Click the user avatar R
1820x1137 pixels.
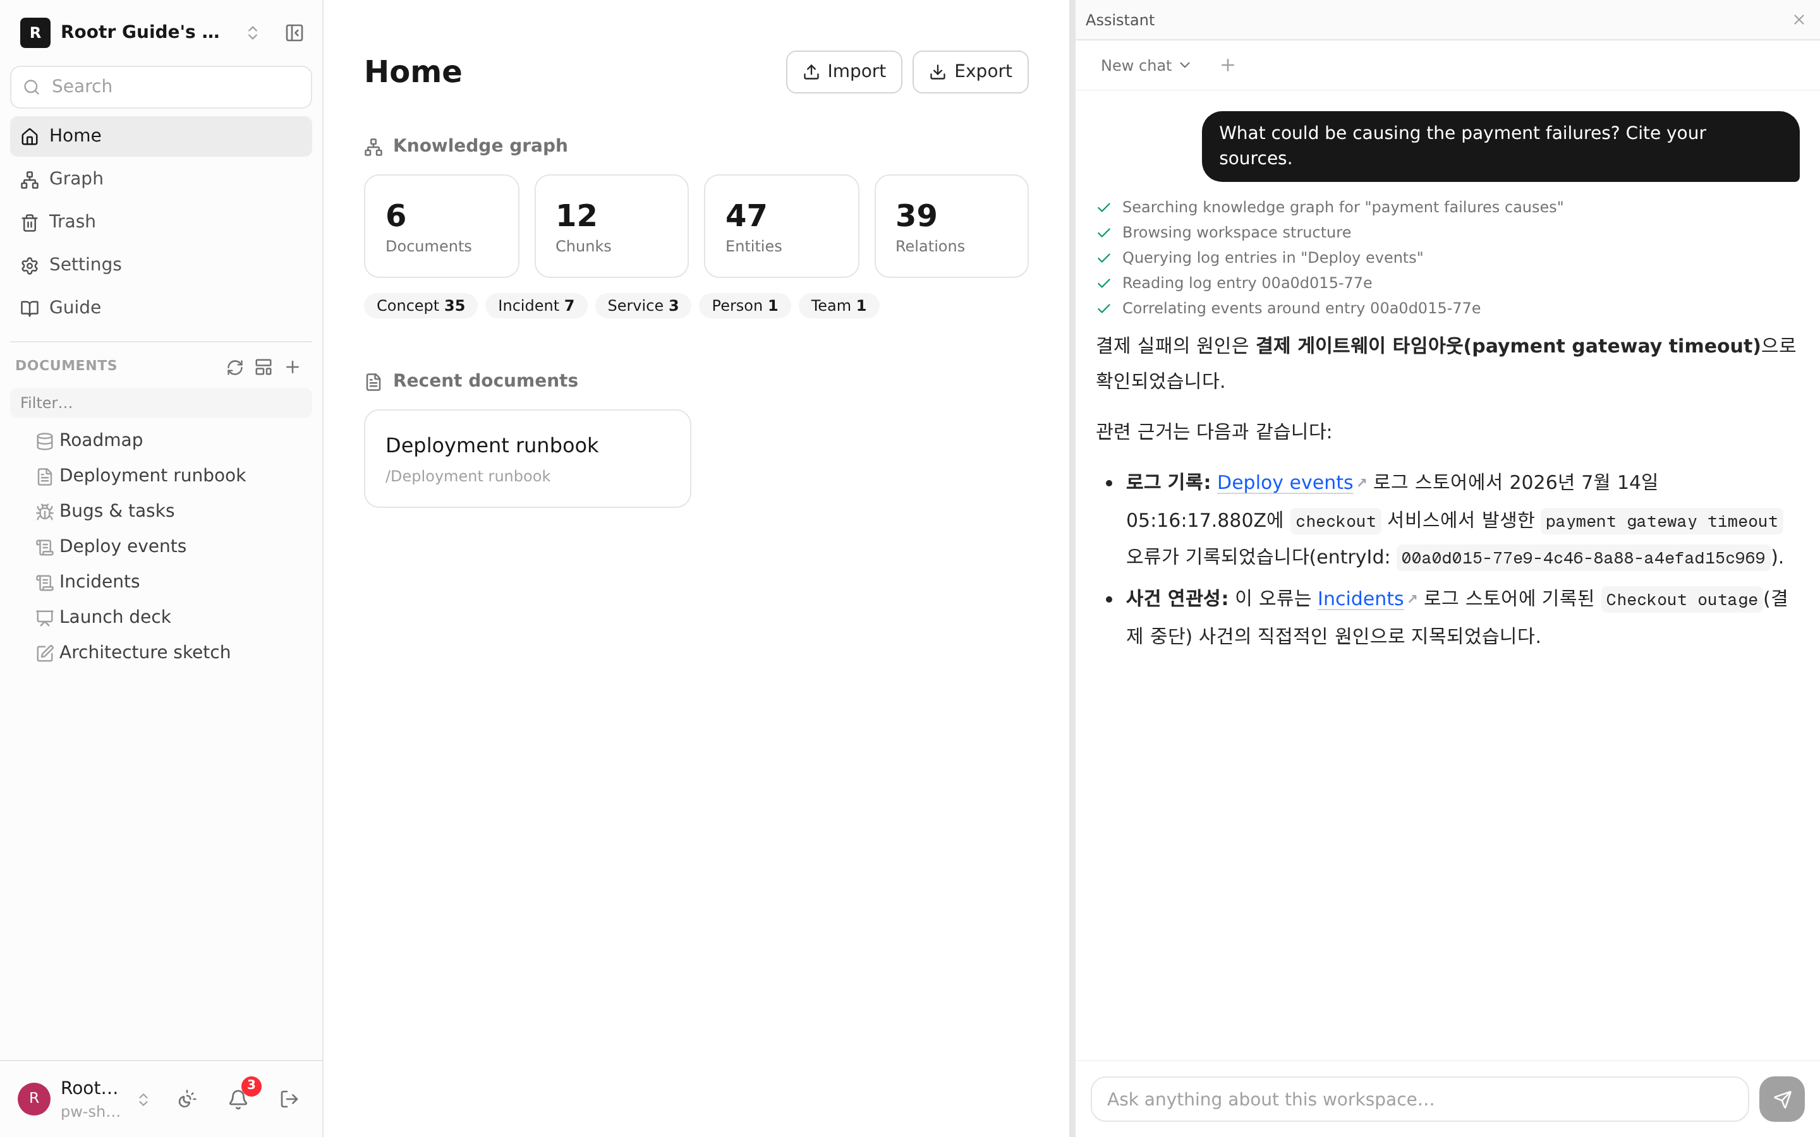tap(34, 1098)
